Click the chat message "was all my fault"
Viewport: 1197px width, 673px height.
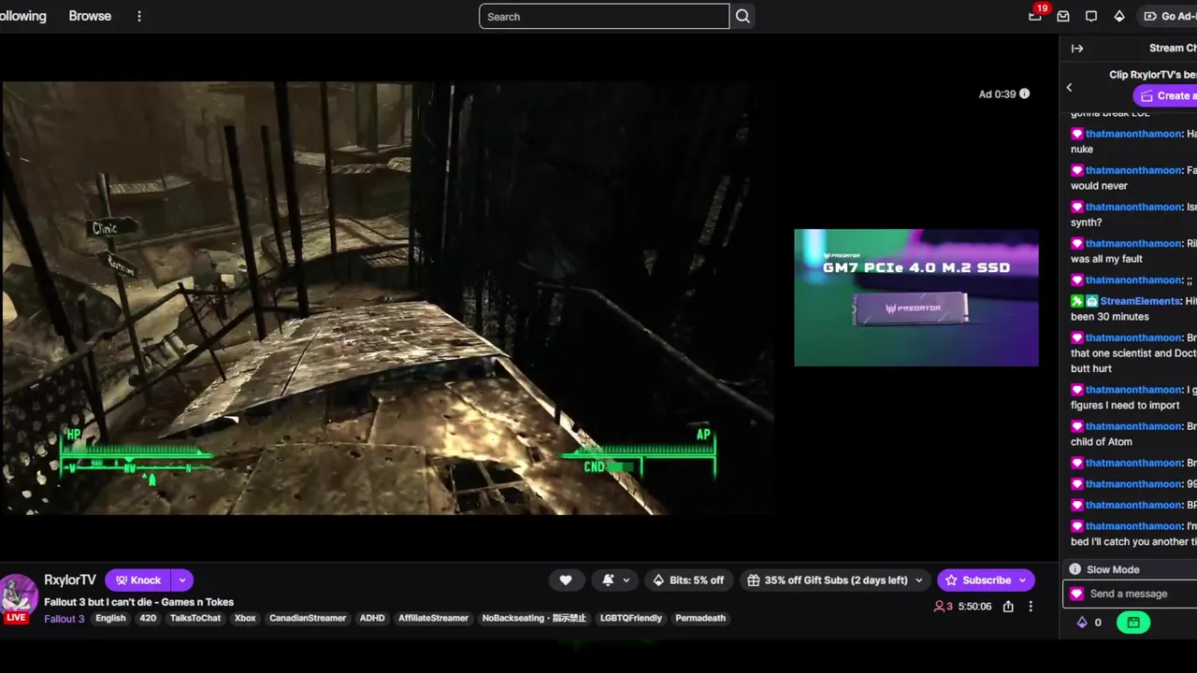tap(1106, 259)
